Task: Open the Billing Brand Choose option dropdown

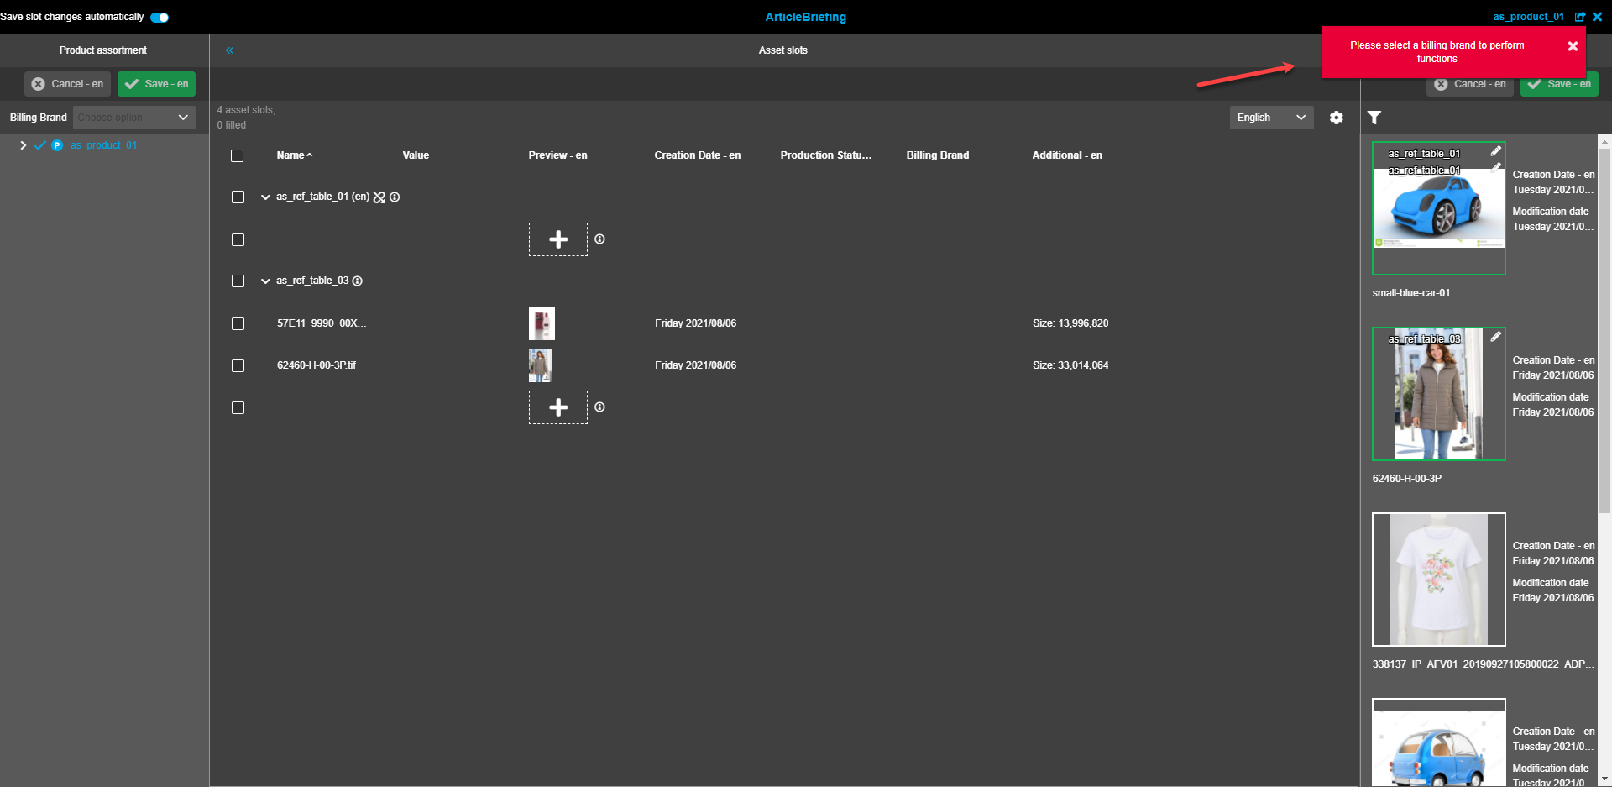Action: click(x=133, y=117)
